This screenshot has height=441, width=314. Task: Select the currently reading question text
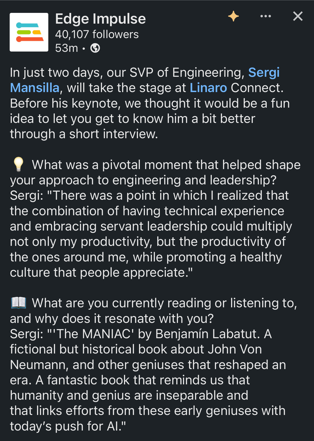click(x=154, y=311)
